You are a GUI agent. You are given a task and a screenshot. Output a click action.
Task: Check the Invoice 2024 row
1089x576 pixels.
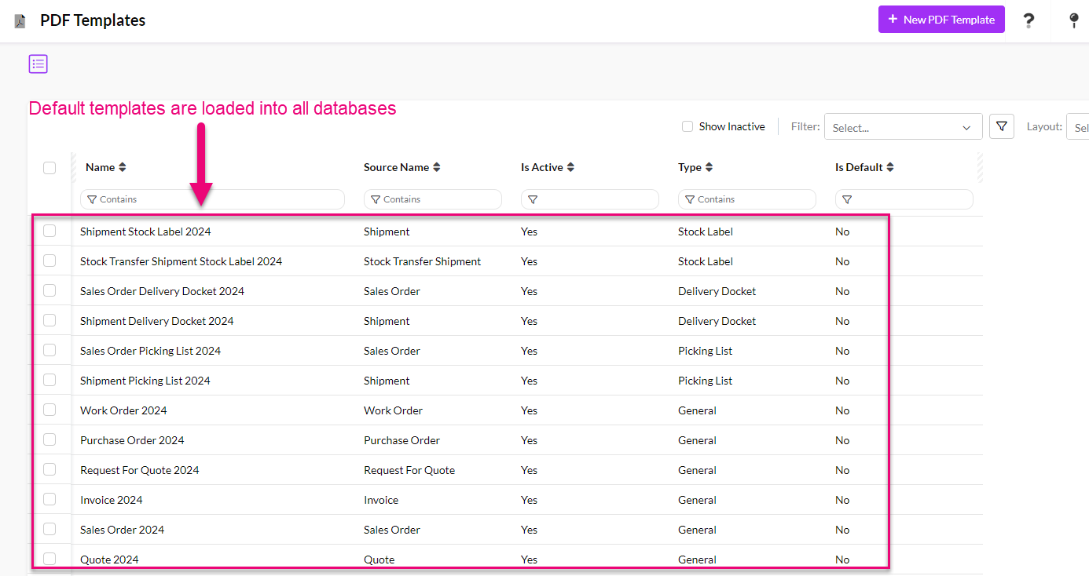click(49, 499)
